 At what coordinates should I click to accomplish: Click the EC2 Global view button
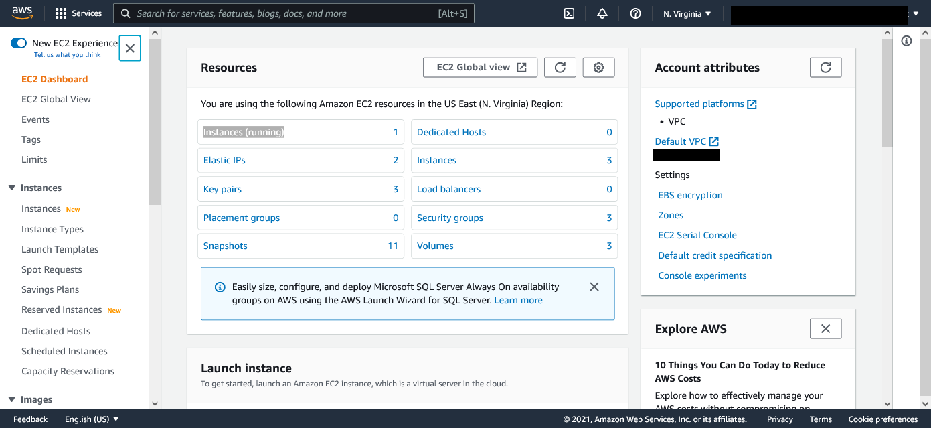(x=481, y=68)
